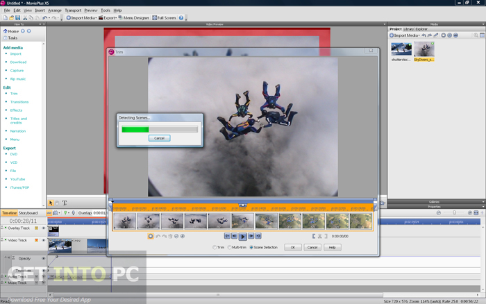Click the Cut scissors icon in toolbar
The width and height of the screenshot is (486, 304).
[25, 18]
